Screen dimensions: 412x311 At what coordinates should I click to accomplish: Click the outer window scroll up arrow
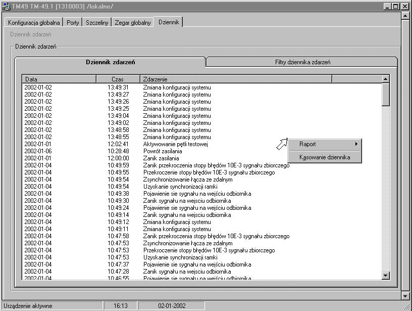point(405,16)
